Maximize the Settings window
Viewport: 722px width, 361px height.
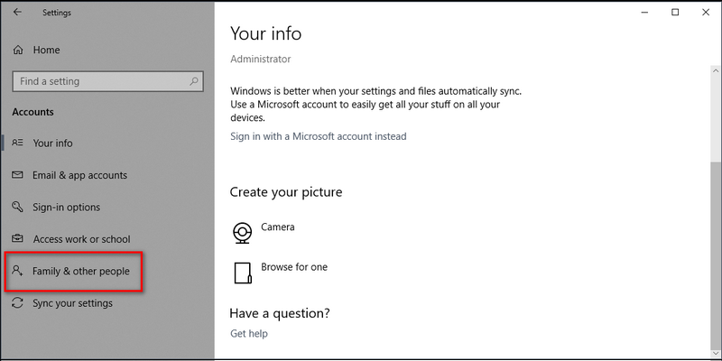click(x=675, y=12)
